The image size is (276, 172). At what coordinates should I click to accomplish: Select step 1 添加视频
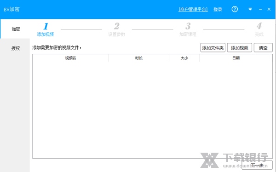[x=45, y=29]
